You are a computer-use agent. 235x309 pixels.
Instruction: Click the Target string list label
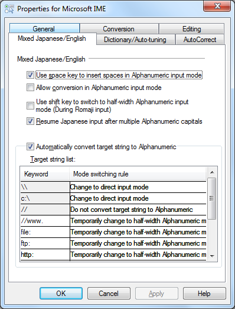[x=53, y=159]
